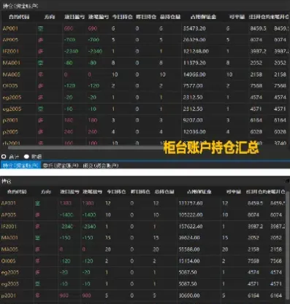Screen dimensions: 290x304
Task: Select the p2005 row in the upper table
Action: (x=145, y=132)
